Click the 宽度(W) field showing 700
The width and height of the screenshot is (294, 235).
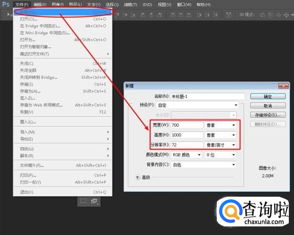pos(187,125)
